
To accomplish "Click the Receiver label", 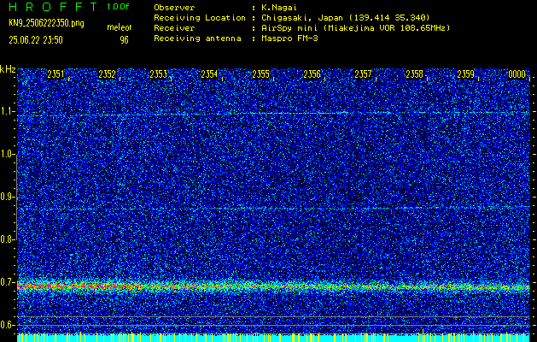I will point(174,28).
